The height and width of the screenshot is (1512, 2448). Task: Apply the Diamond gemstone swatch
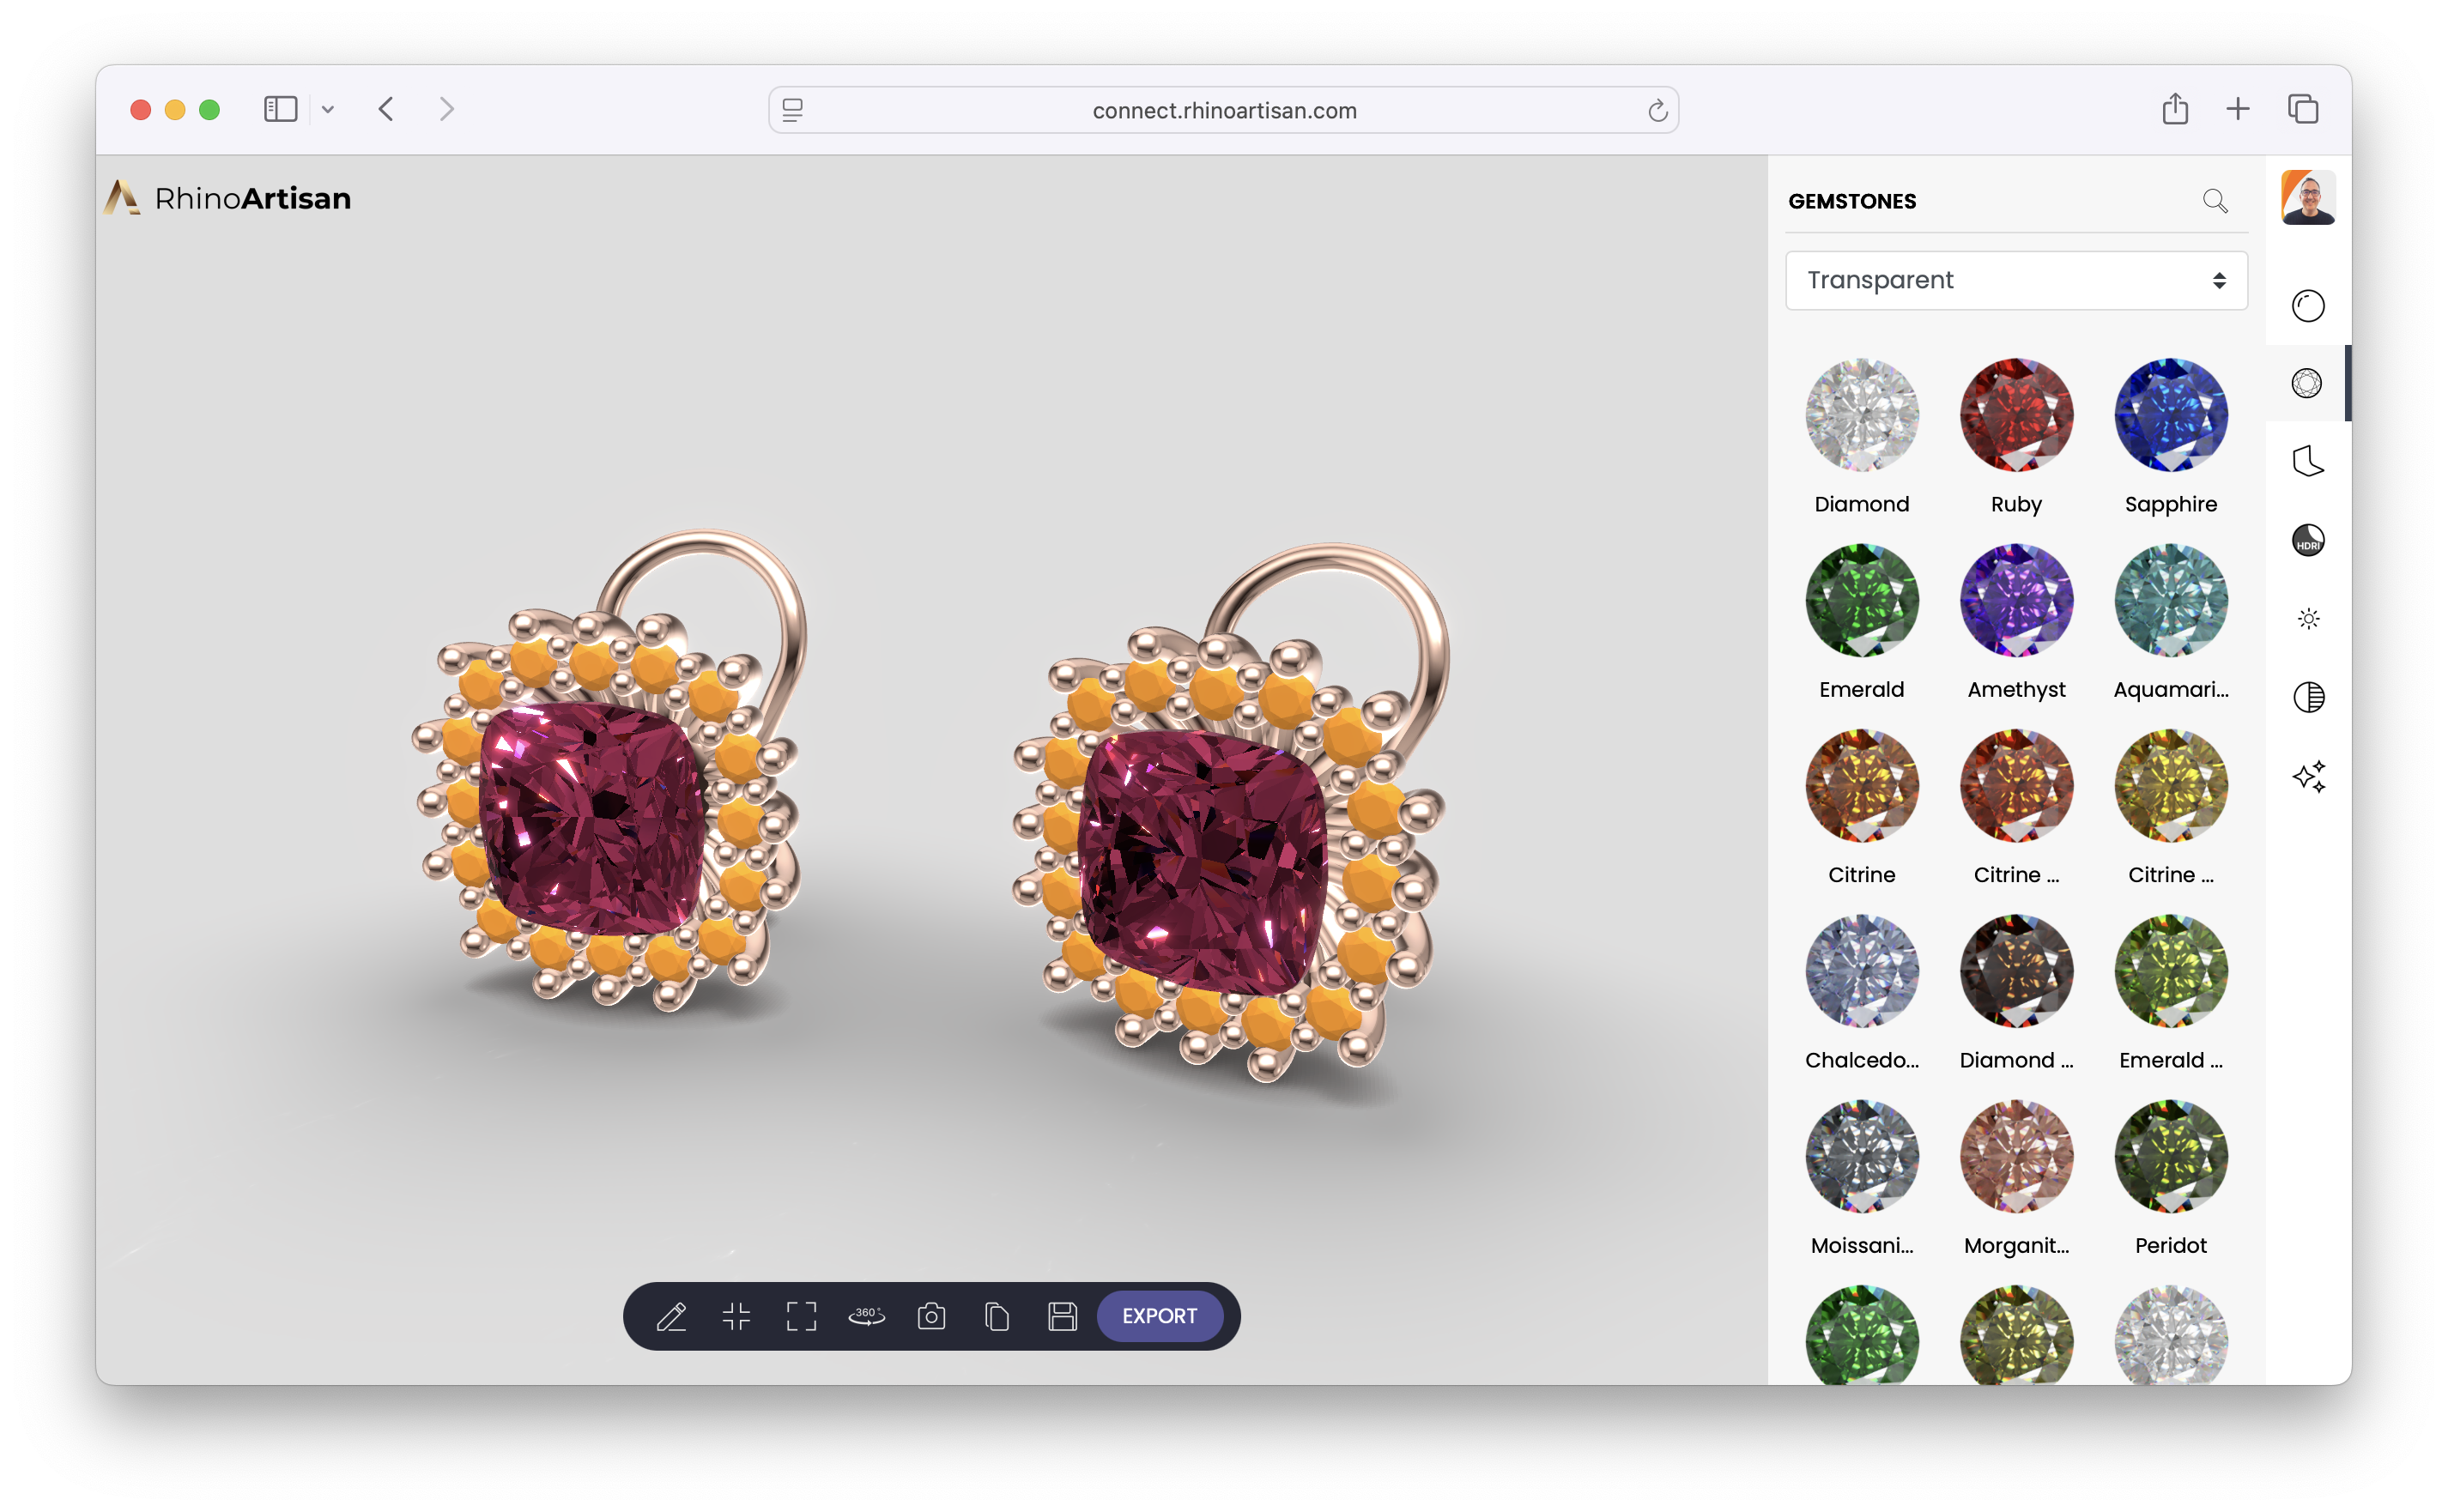[1861, 415]
